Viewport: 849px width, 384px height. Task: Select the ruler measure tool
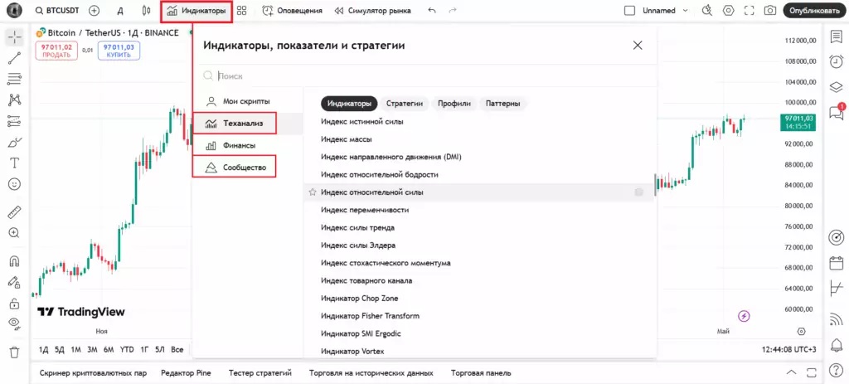pos(15,211)
